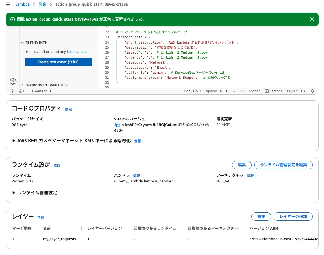324x255 pixels.
Task: Copy the SHA256 hash value
Action: coord(117,125)
